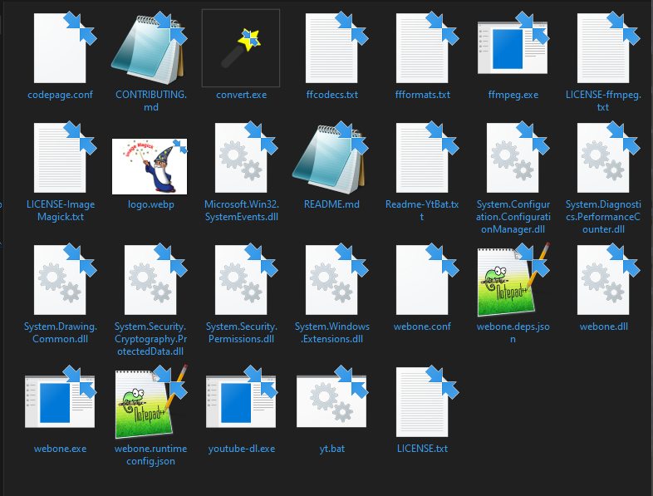The height and width of the screenshot is (496, 653).
Task: Select the LICENSE-ffmpeg.txt document icon
Action: coord(603,48)
